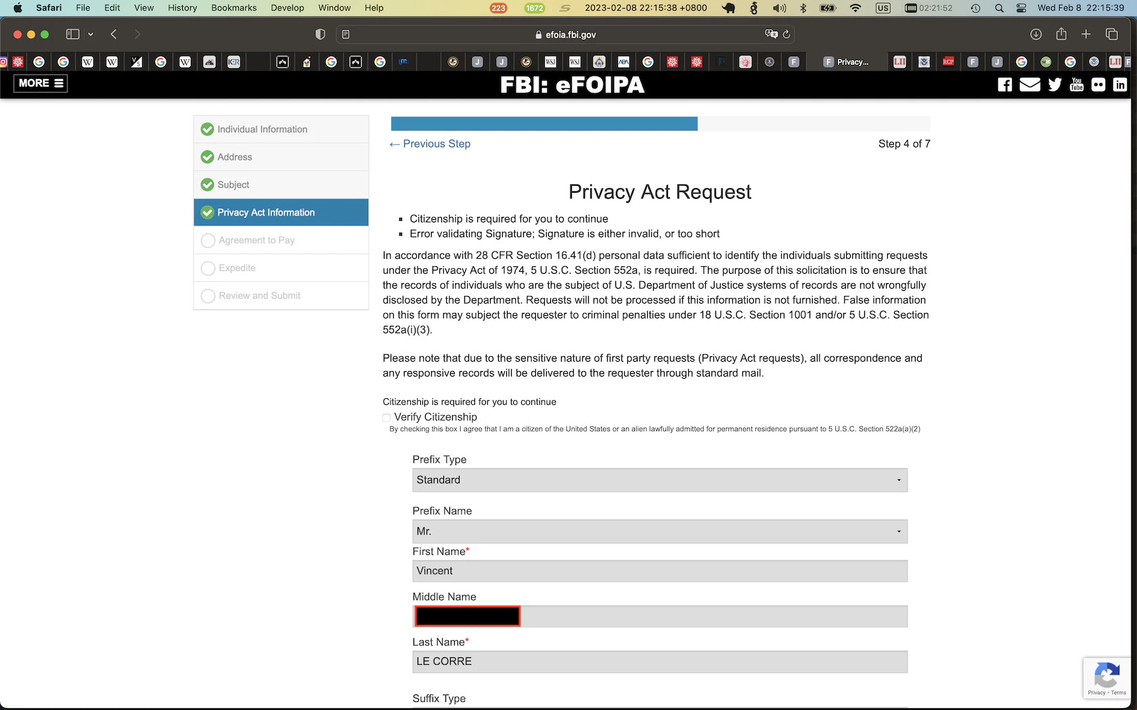Select the Expedite step in sidebar
This screenshot has height=710, width=1137.
(x=237, y=268)
